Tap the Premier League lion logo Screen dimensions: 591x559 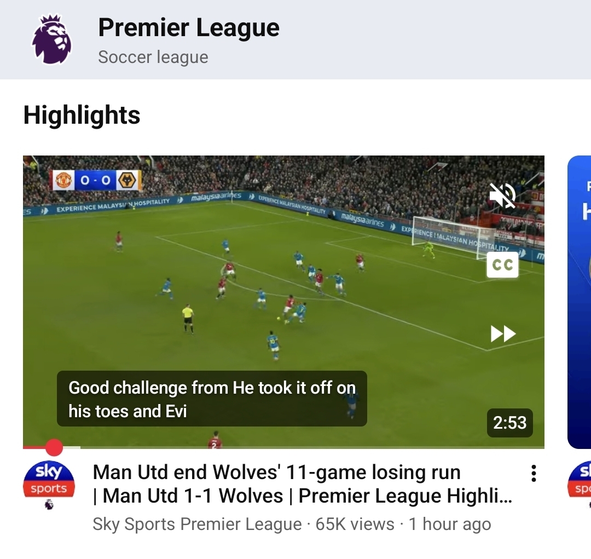[x=51, y=39]
